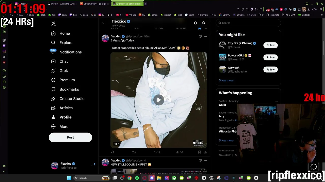
Task: Click the page vertical scrollbar
Action: (x=323, y=48)
